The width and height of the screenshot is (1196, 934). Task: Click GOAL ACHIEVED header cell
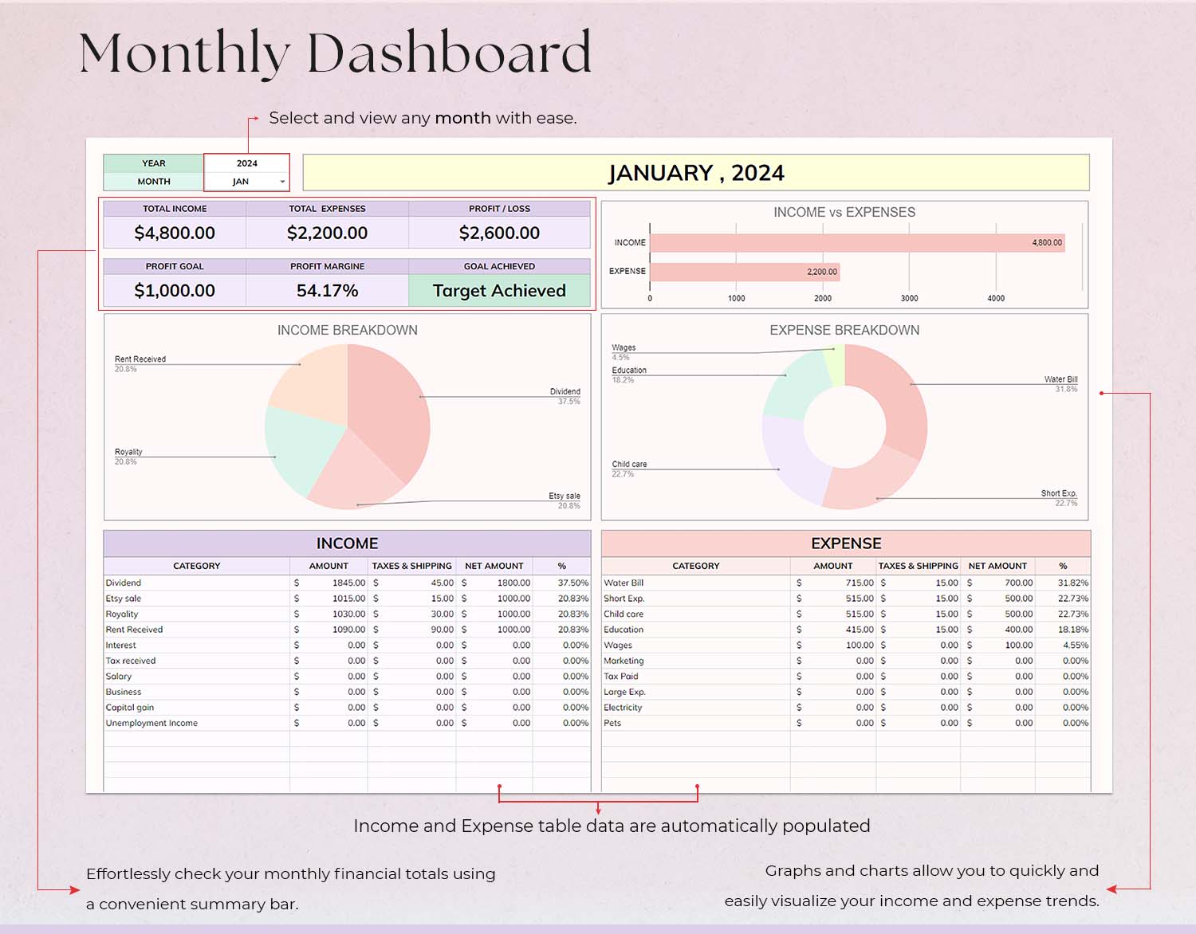click(499, 266)
